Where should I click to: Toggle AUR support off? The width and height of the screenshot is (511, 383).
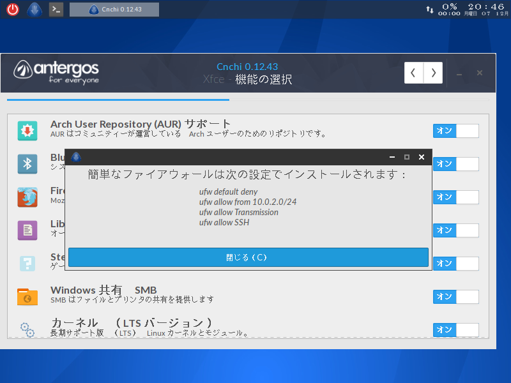coord(455,131)
